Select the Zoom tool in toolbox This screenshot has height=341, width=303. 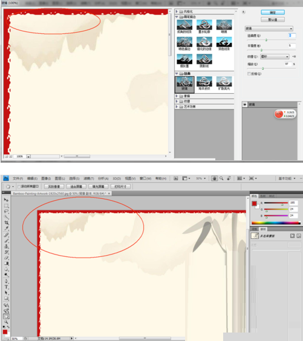pyautogui.click(x=6, y=322)
